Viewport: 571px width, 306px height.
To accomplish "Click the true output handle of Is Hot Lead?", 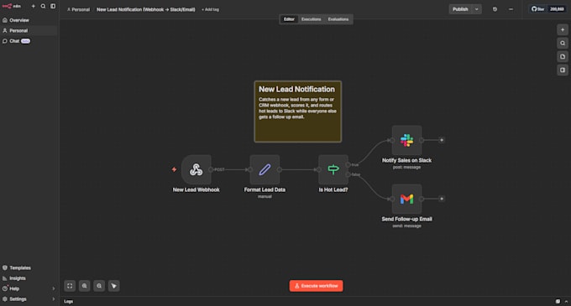I will pyautogui.click(x=348, y=165).
